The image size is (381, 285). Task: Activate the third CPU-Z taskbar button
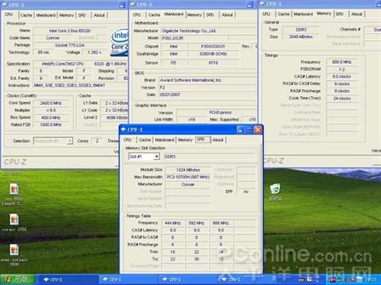pos(188,280)
